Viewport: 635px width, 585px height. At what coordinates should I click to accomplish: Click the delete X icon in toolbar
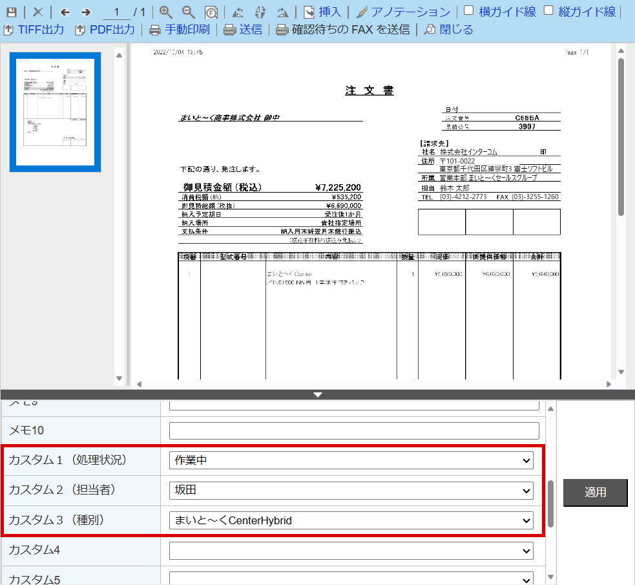38,12
